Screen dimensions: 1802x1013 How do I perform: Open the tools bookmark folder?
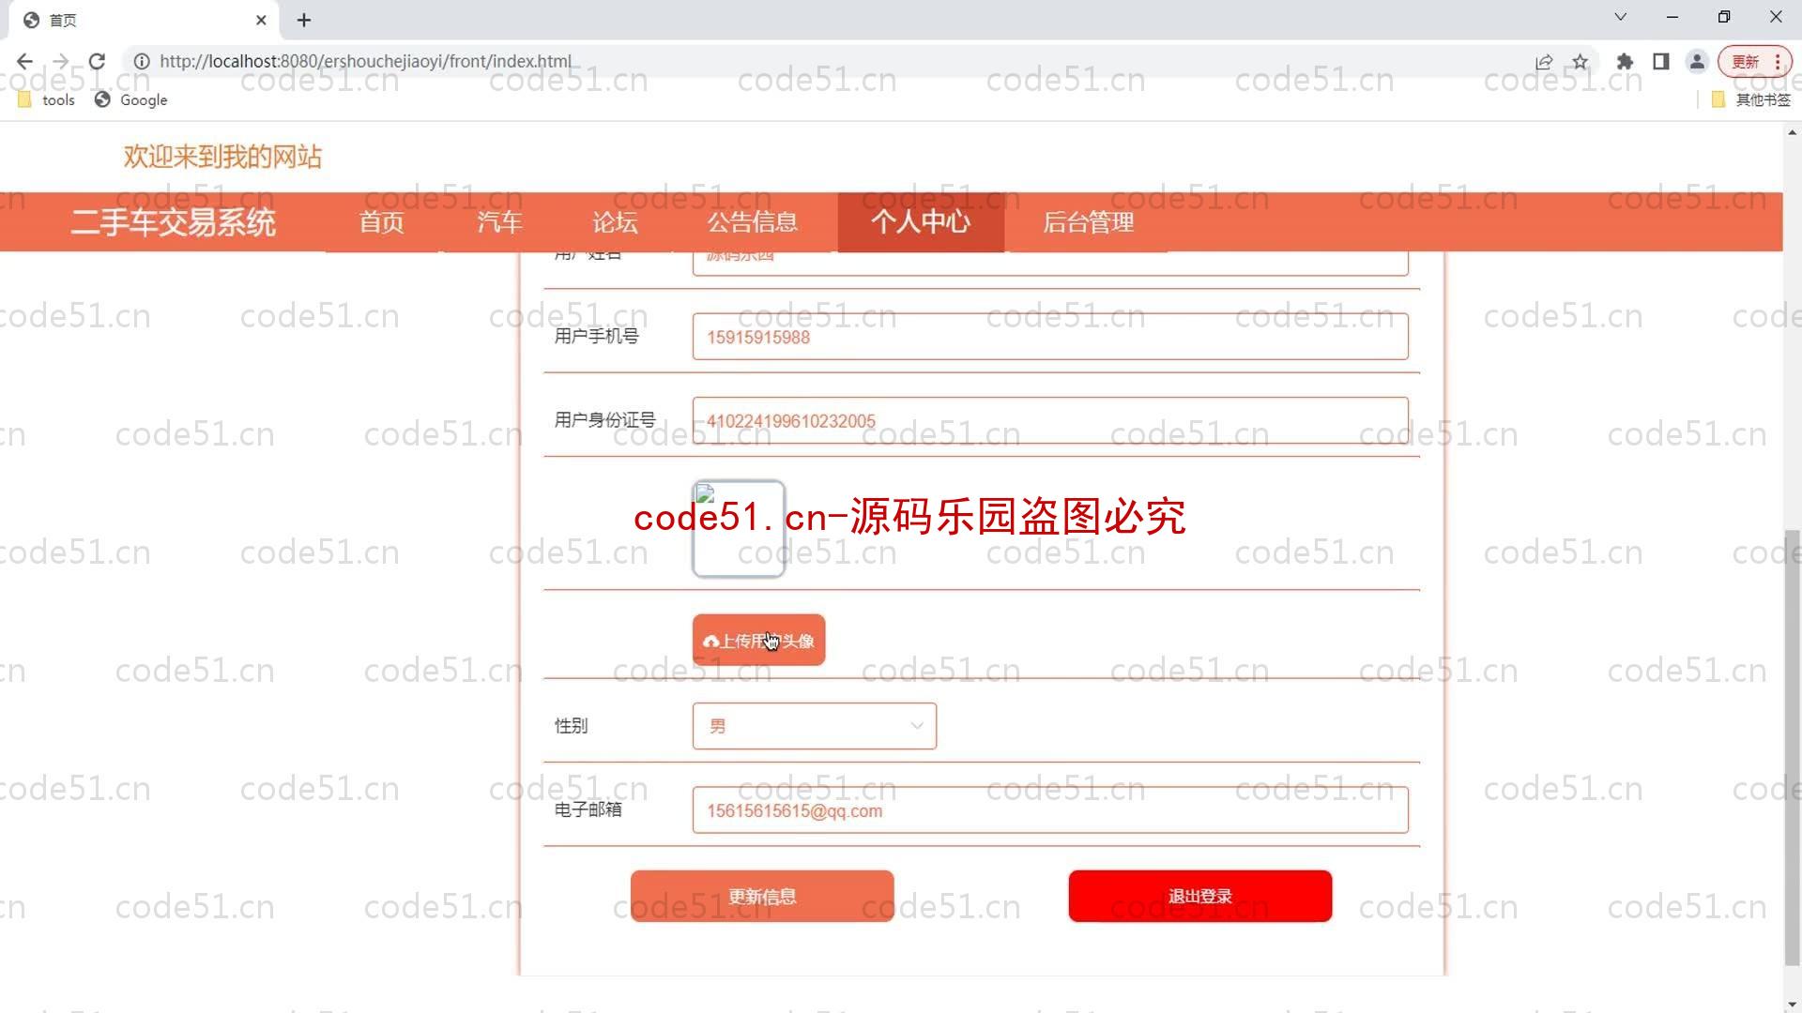(x=46, y=100)
